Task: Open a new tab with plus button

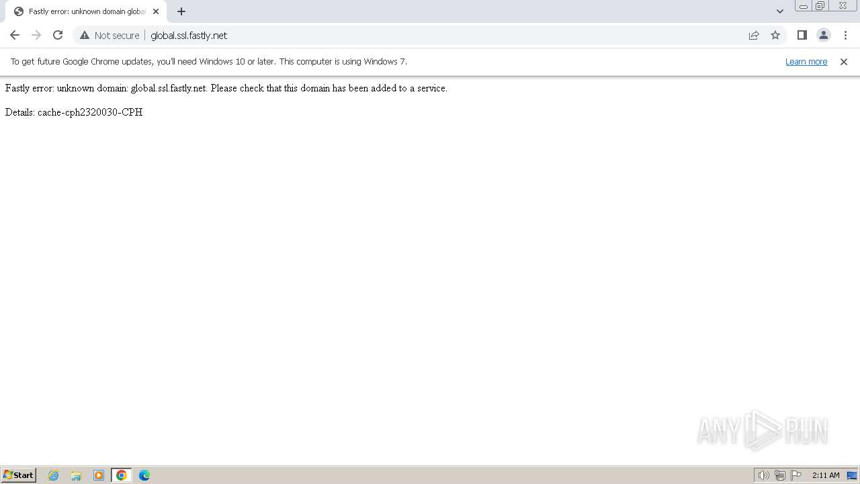Action: 181,11
